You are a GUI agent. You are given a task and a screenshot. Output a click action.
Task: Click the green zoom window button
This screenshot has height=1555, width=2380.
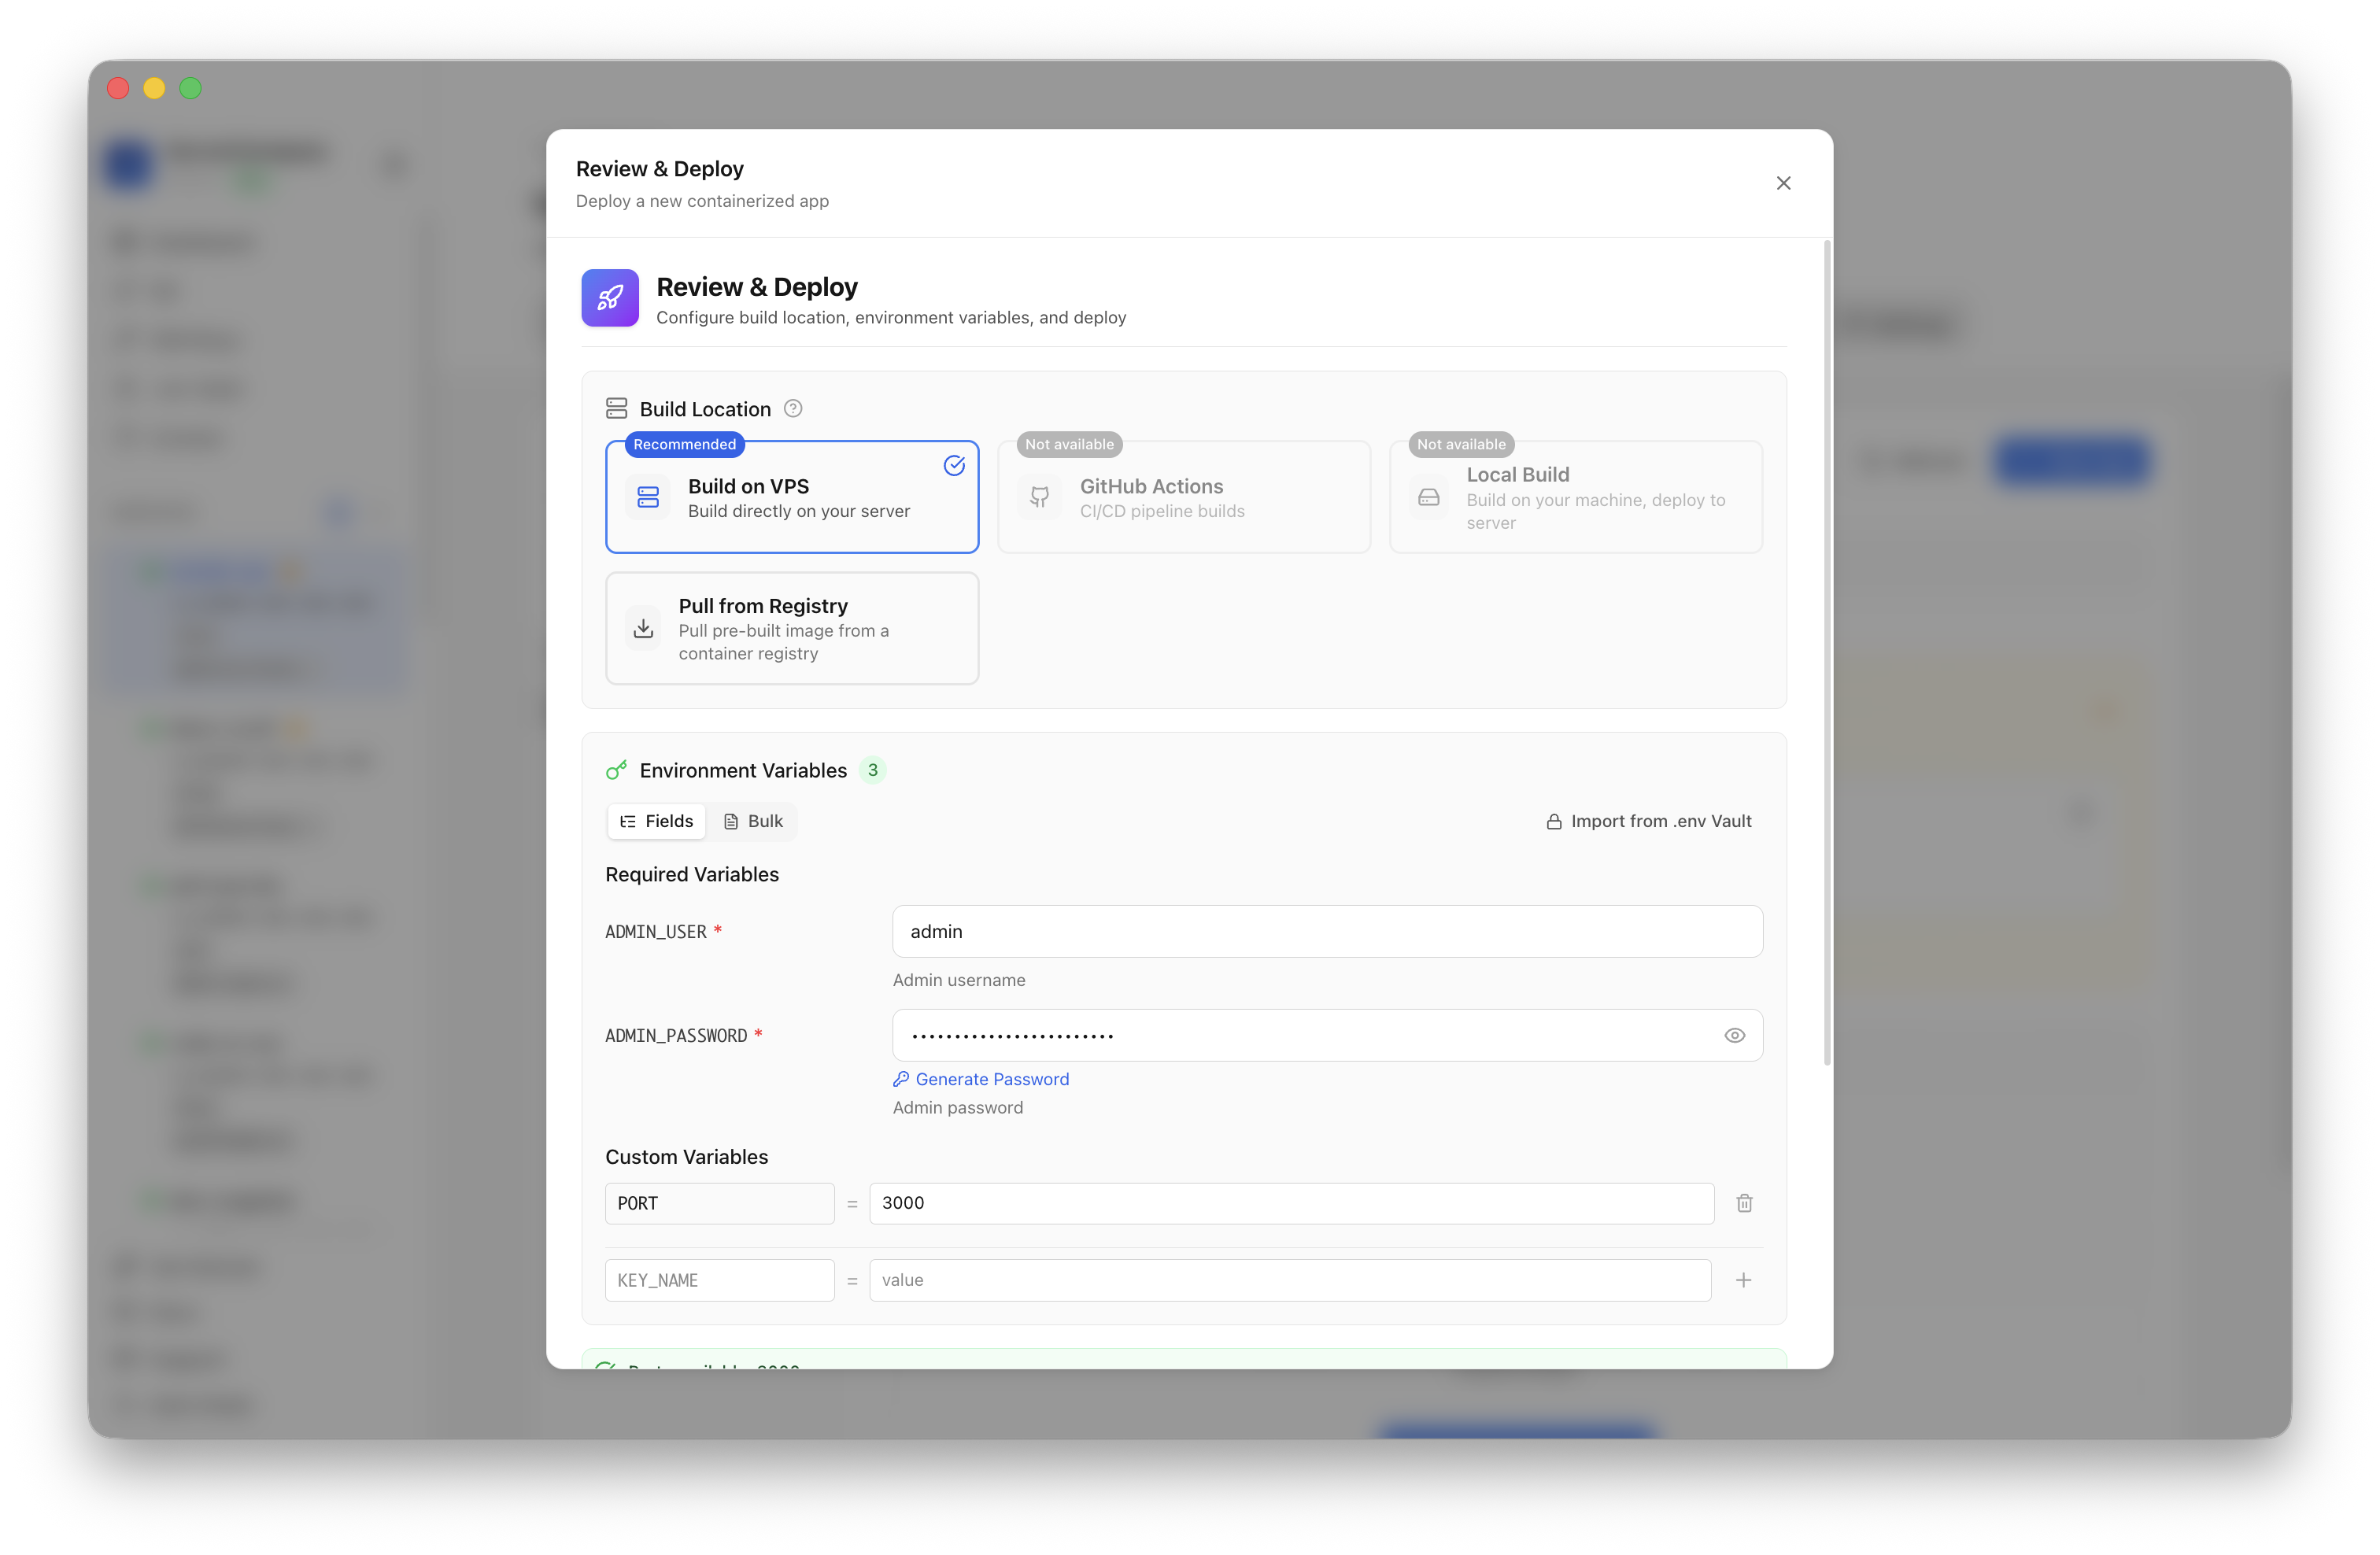[190, 88]
